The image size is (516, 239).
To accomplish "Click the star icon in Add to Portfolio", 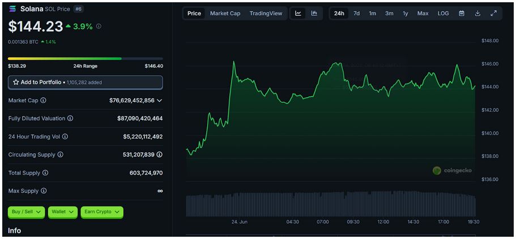I will click(16, 82).
